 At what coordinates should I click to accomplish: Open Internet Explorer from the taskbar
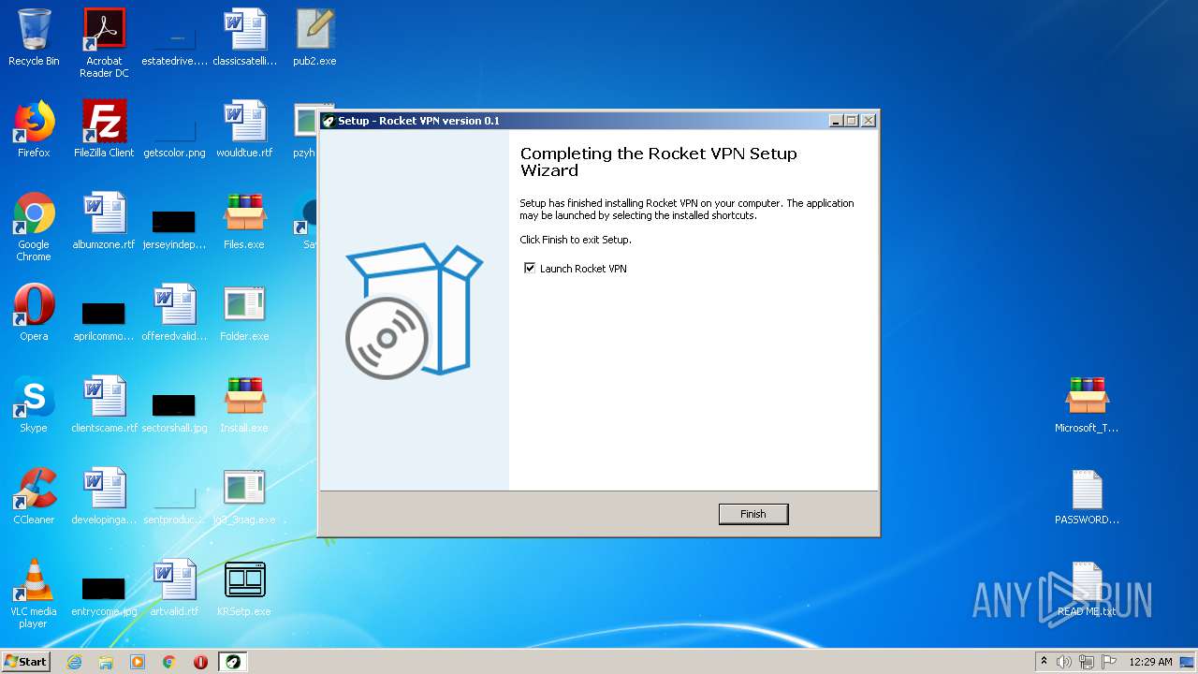tap(74, 662)
